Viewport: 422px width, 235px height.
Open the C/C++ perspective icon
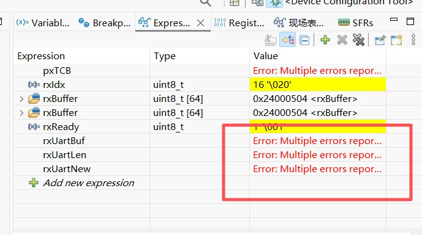pyautogui.click(x=257, y=2)
